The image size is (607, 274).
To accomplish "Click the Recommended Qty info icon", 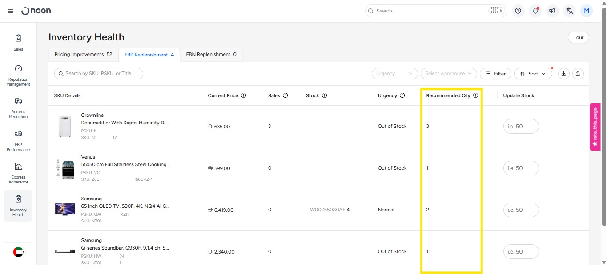I will click(x=475, y=95).
